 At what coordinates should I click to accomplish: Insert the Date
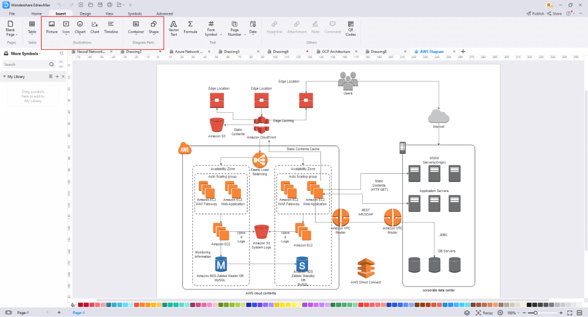(x=253, y=28)
